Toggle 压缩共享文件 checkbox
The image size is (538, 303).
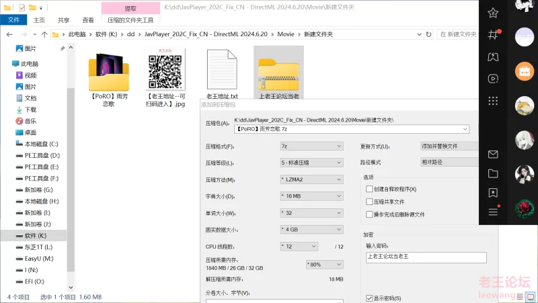[369, 202]
